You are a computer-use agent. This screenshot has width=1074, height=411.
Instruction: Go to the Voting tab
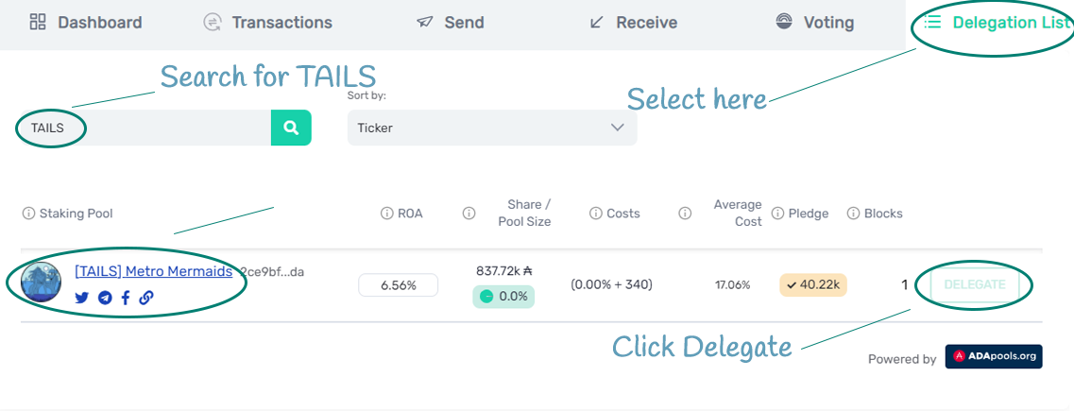(x=814, y=23)
